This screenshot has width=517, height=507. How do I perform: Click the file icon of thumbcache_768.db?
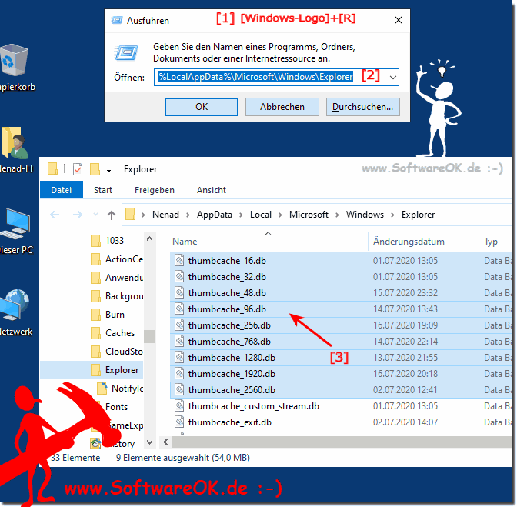click(179, 341)
